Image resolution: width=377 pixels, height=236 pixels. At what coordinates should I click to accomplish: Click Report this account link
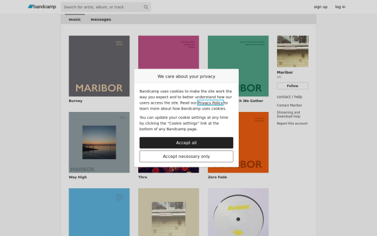click(292, 123)
